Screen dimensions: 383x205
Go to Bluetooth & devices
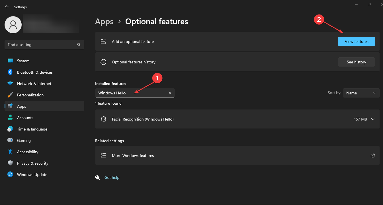coord(44,72)
